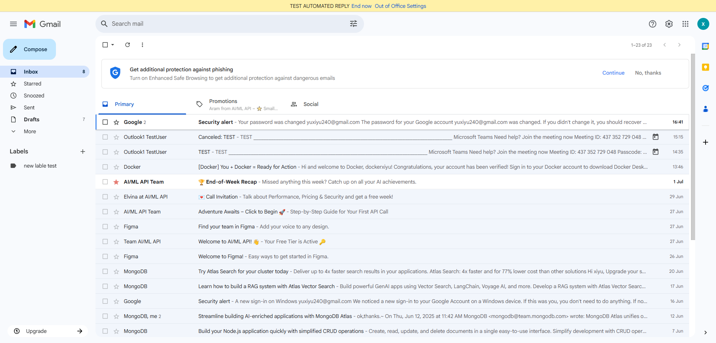Refresh the inbox

128,45
